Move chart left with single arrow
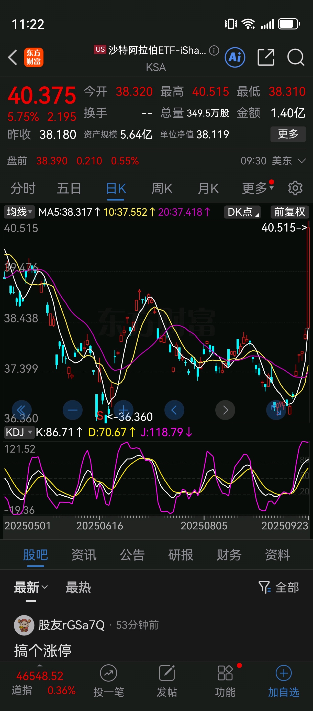The image size is (313, 711). click(x=174, y=410)
